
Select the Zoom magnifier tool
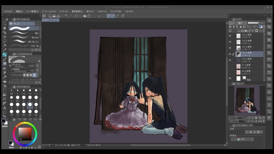(5, 24)
